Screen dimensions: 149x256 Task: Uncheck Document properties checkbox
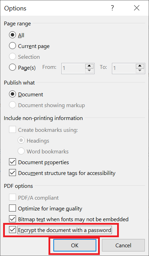coord(12,162)
